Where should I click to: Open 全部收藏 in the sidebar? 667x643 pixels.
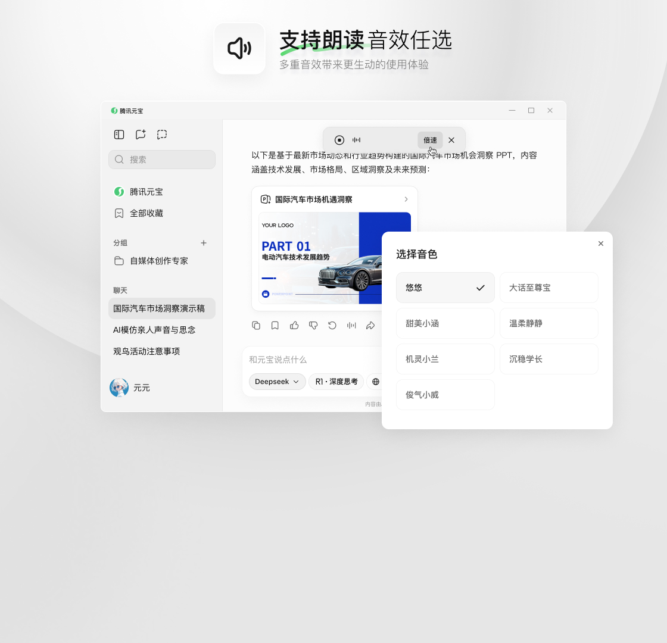coord(147,213)
